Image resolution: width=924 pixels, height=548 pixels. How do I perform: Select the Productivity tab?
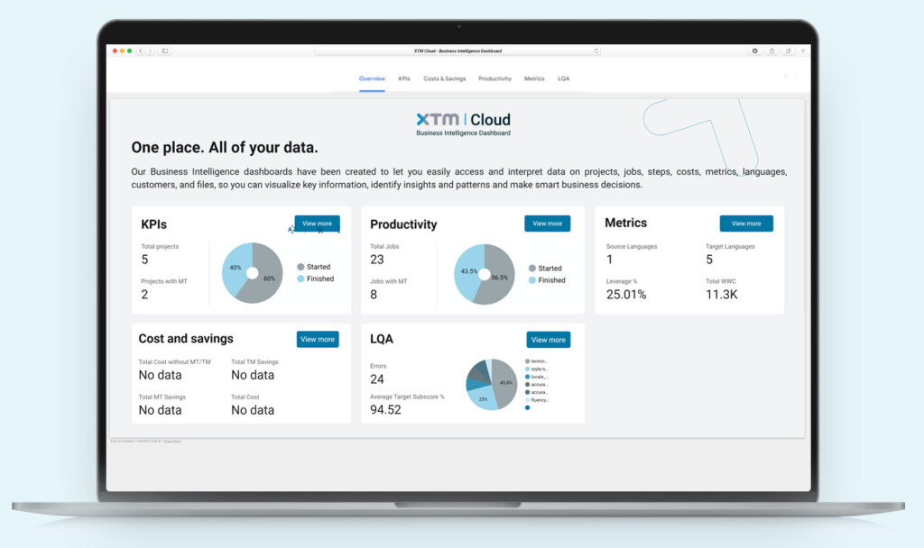pyautogui.click(x=494, y=78)
